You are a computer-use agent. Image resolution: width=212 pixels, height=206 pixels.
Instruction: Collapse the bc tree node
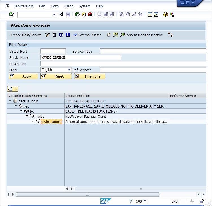[21, 111]
